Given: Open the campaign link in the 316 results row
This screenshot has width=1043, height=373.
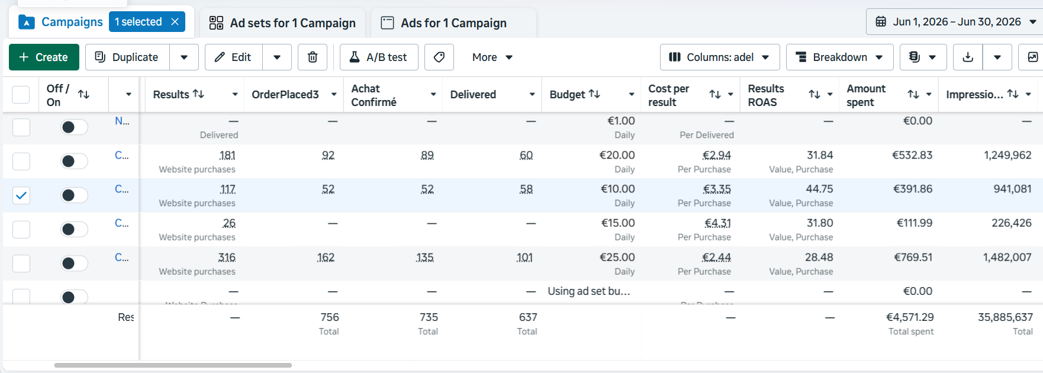Looking at the screenshot, I should pos(122,258).
